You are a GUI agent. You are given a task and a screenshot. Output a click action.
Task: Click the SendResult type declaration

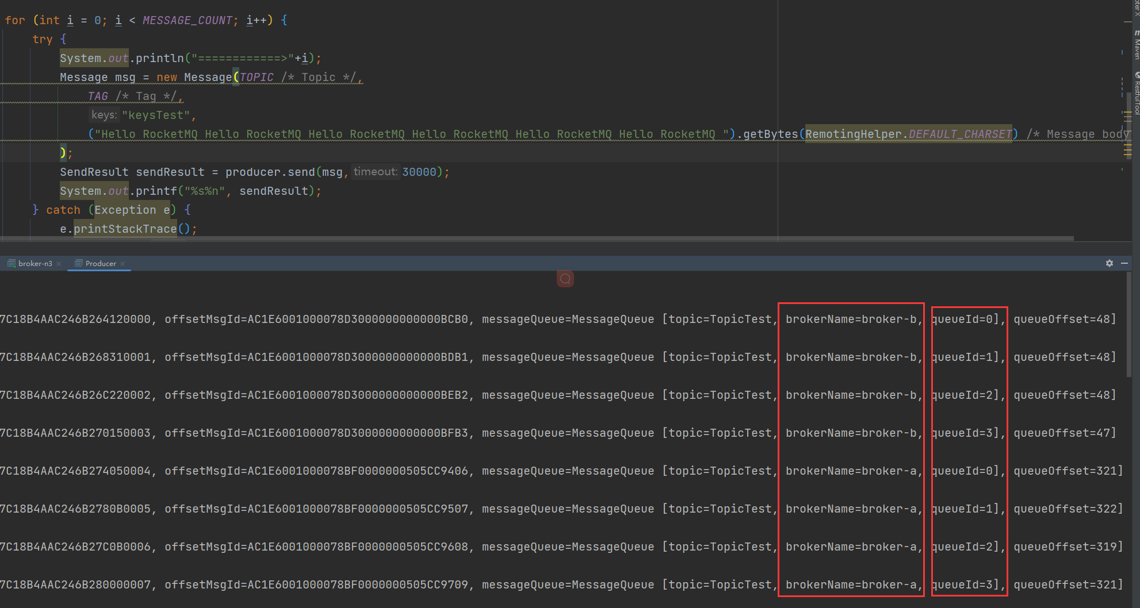point(94,172)
